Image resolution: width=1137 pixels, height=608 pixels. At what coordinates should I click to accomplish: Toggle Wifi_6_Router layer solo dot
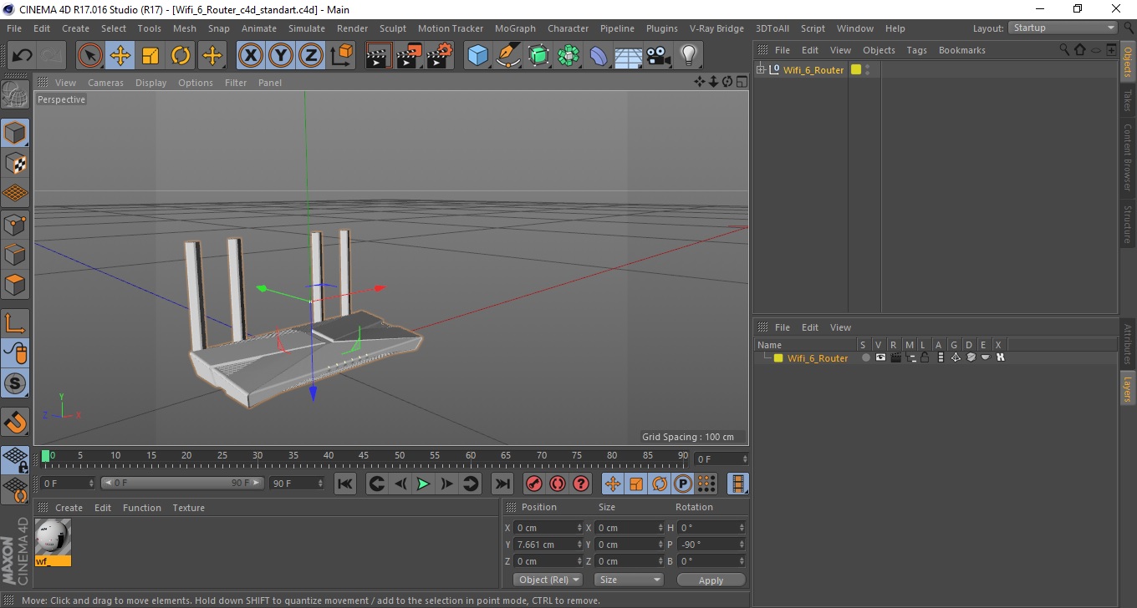tap(866, 357)
